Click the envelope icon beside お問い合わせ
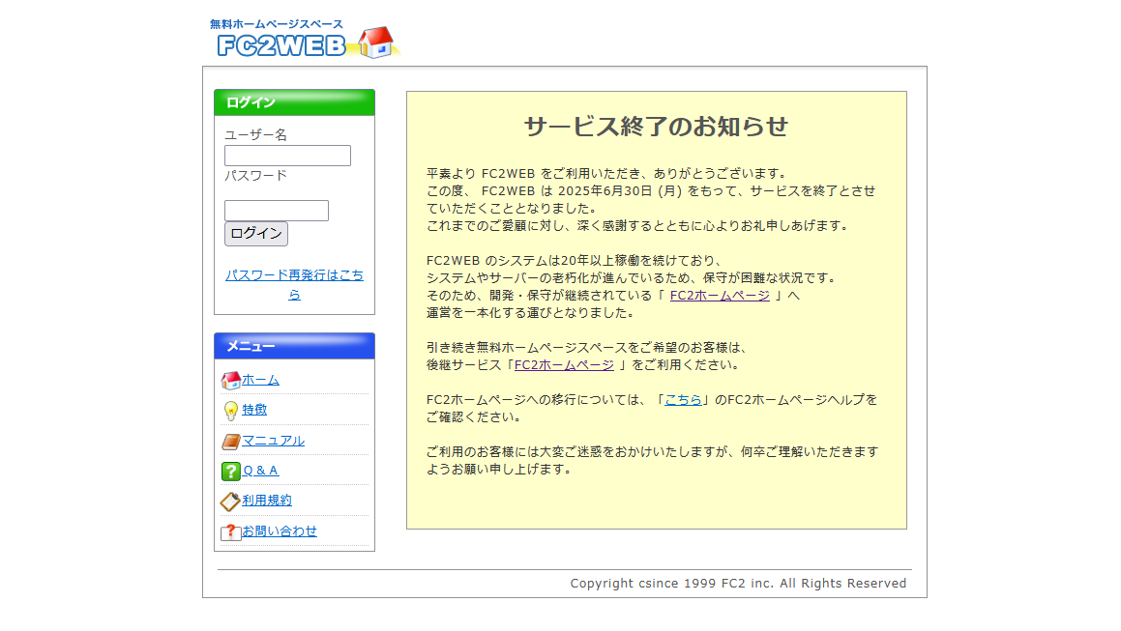The height and width of the screenshot is (631, 1121). [x=230, y=531]
